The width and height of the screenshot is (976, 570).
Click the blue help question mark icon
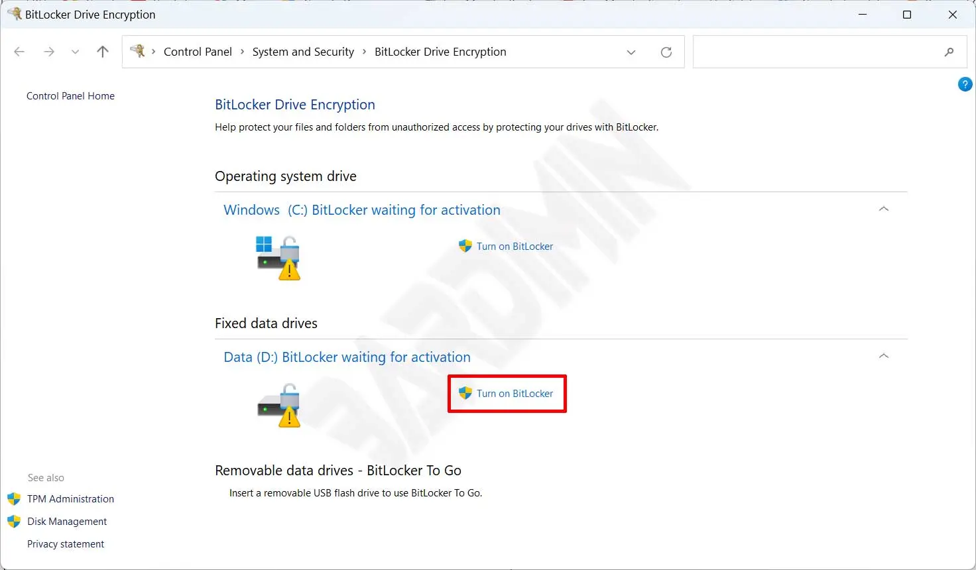pos(965,84)
